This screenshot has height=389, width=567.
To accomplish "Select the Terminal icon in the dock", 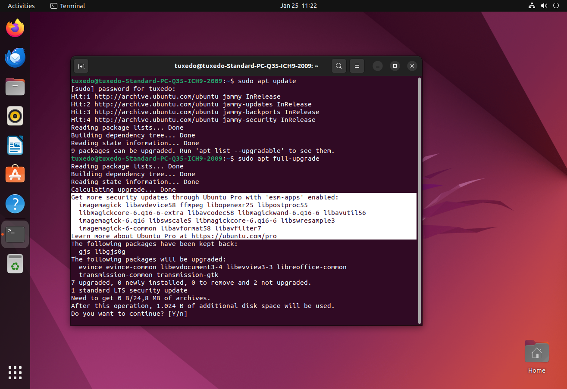I will [15, 234].
